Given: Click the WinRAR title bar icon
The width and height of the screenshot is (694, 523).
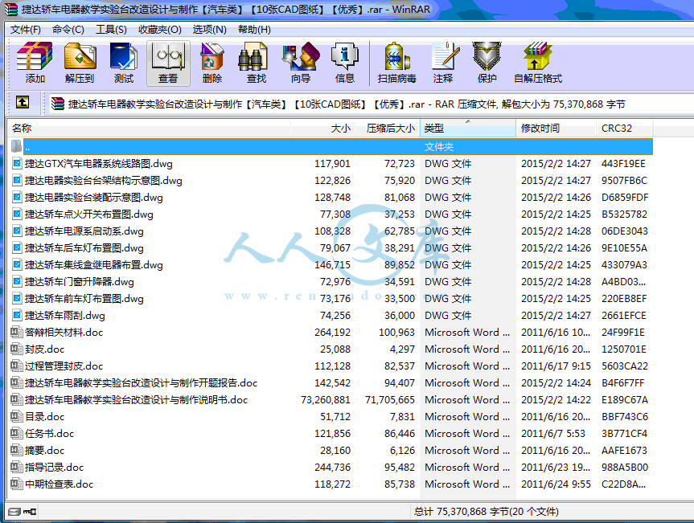Looking at the screenshot, I should click(x=12, y=10).
